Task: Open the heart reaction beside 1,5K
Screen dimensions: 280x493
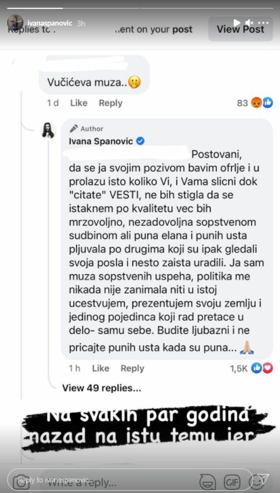Action: (268, 368)
